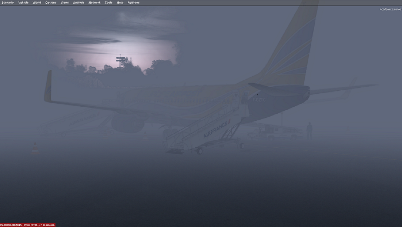
Task: Click the raised winglet on the left wing
Action: coord(48,86)
